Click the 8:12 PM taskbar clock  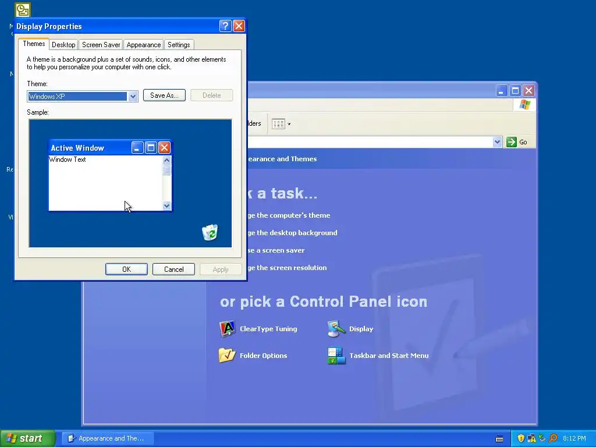[x=574, y=438]
